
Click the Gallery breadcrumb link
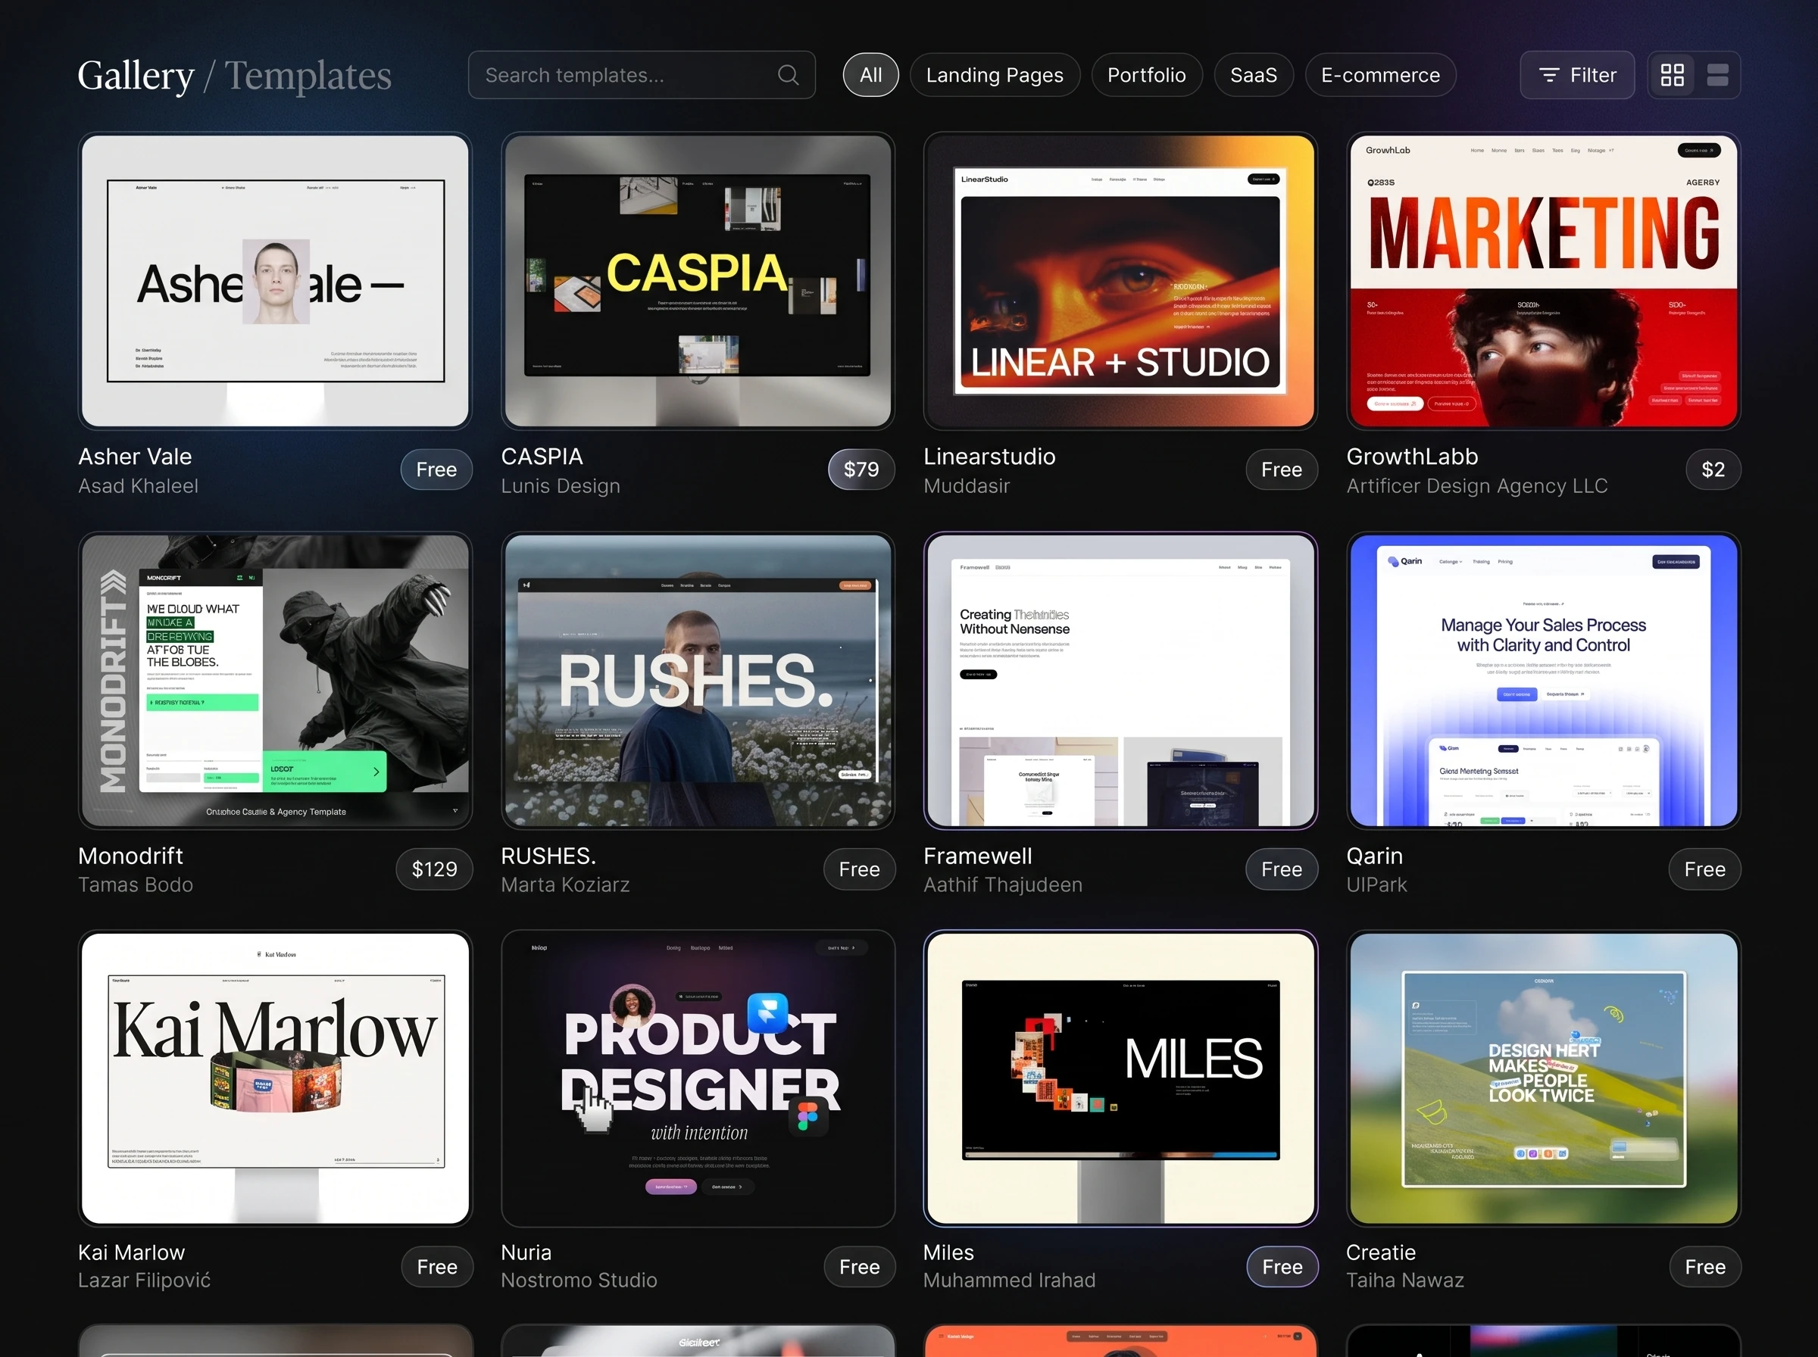(136, 76)
